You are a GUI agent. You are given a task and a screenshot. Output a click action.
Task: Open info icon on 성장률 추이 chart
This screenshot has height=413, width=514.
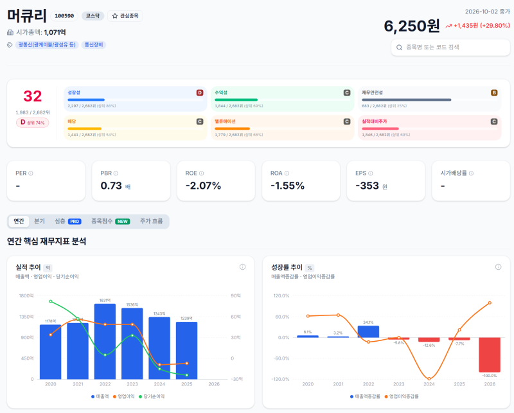pyautogui.click(x=499, y=267)
